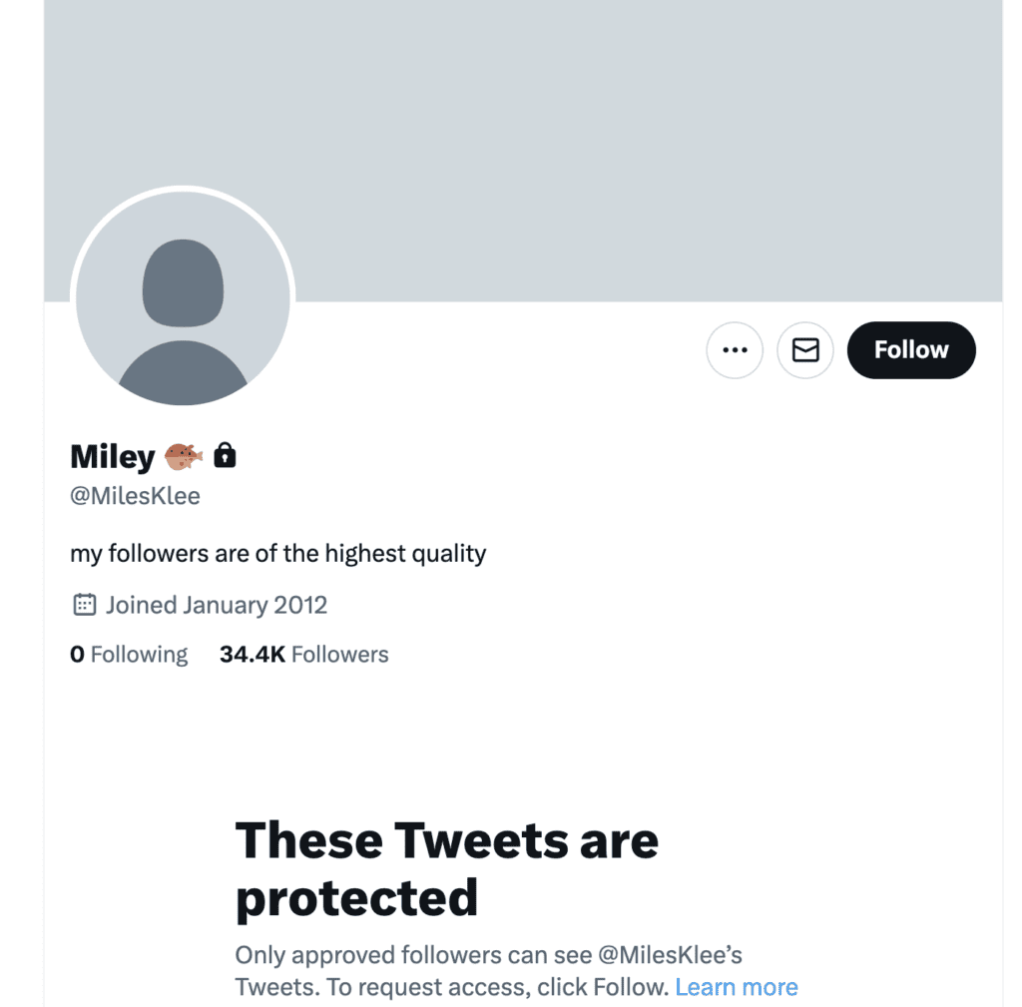The image size is (1022, 1007).
Task: Open the Followers list link
Action: (x=340, y=655)
